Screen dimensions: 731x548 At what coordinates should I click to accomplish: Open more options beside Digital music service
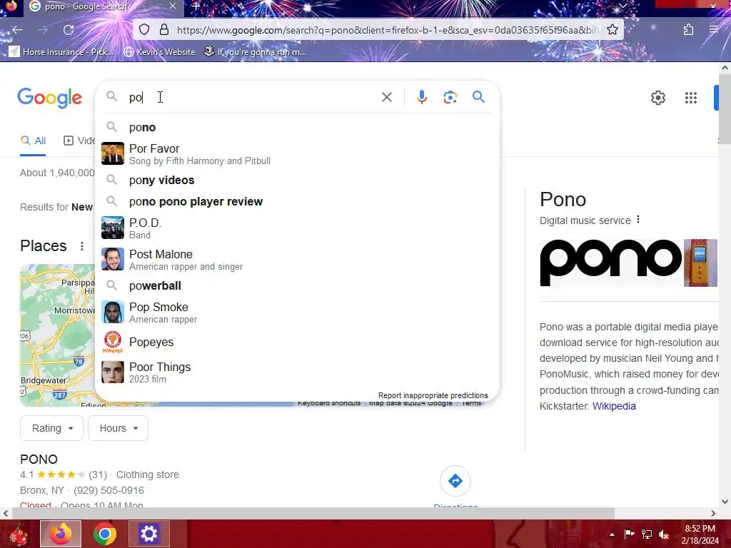[637, 220]
